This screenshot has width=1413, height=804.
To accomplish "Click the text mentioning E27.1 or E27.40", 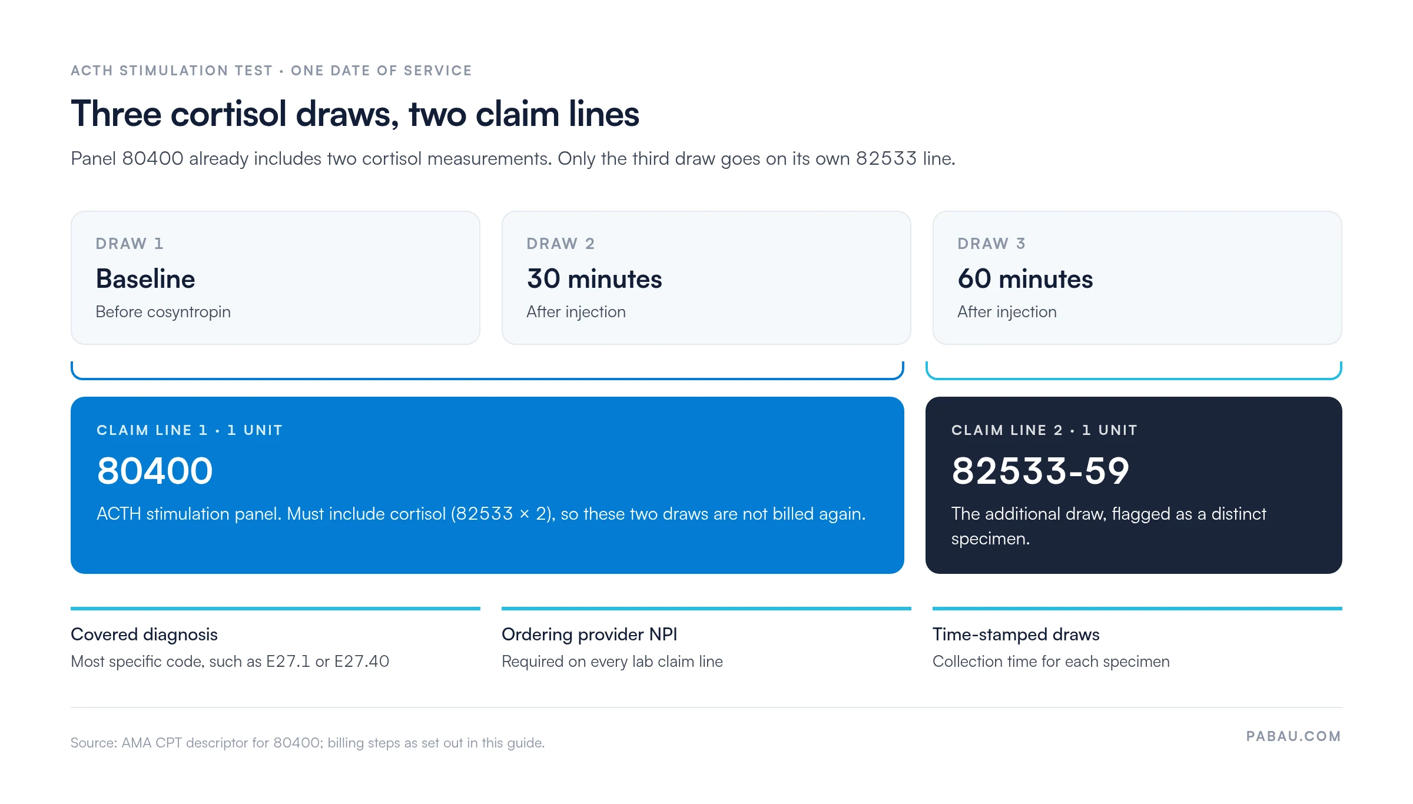I will 230,662.
